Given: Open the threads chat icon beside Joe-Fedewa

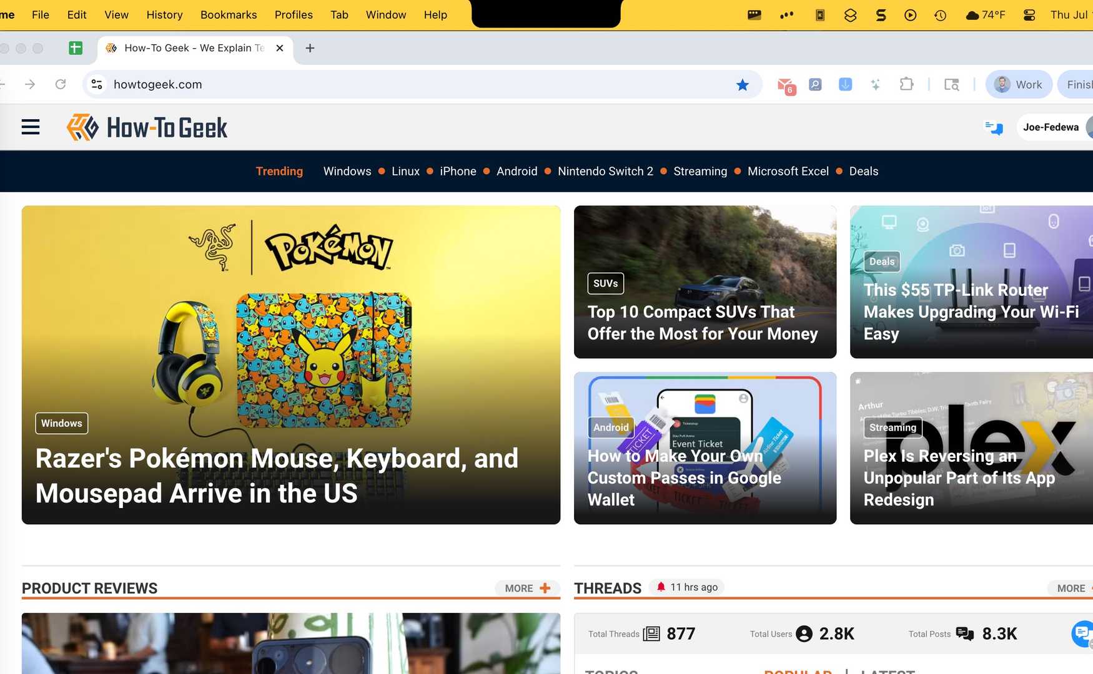Looking at the screenshot, I should click(x=994, y=128).
